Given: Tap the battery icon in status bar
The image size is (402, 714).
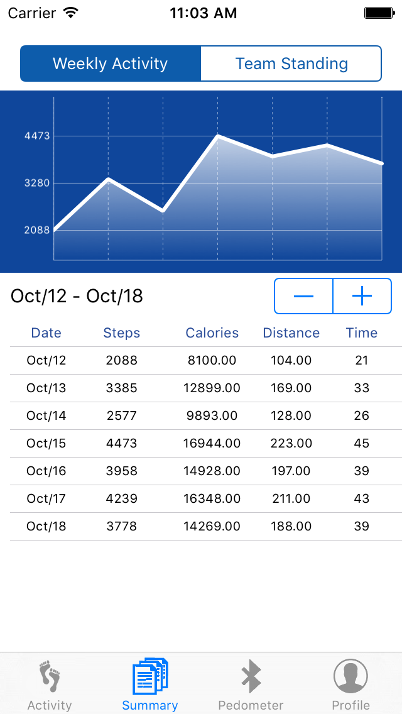Looking at the screenshot, I should pos(379,13).
